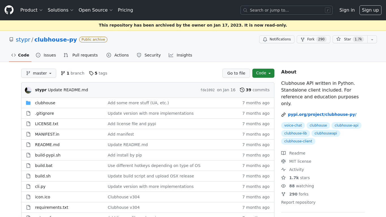Select the clubhouse-client topic tag
This screenshot has height=217, width=386.
[298, 141]
